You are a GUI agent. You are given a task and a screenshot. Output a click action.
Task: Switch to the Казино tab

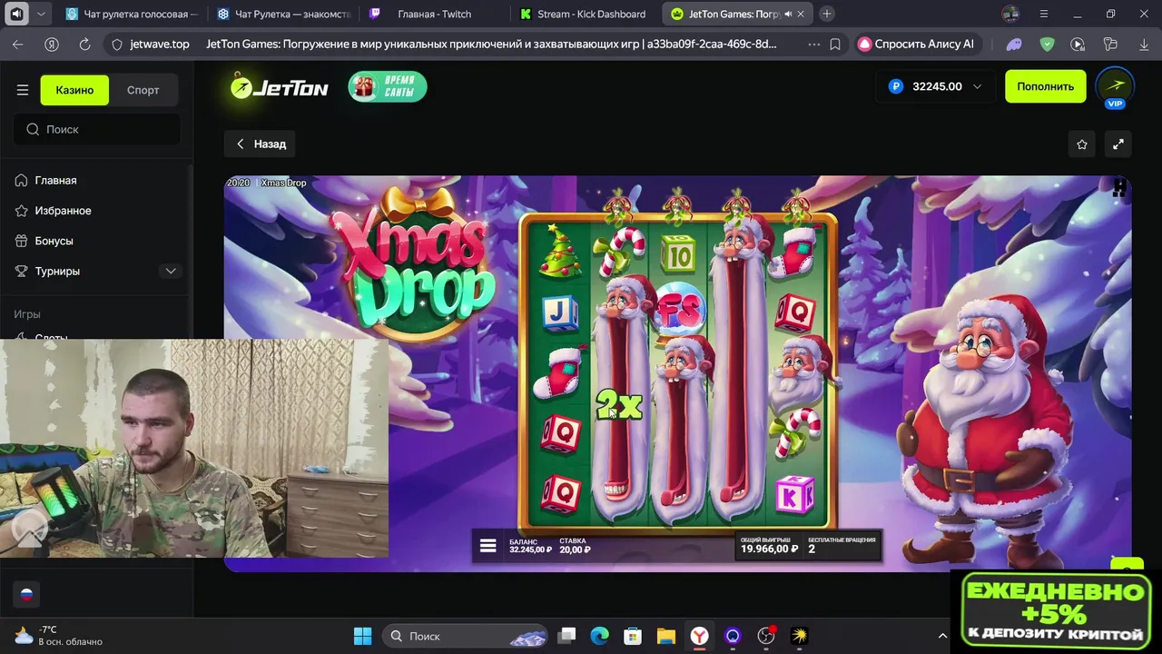(x=74, y=90)
